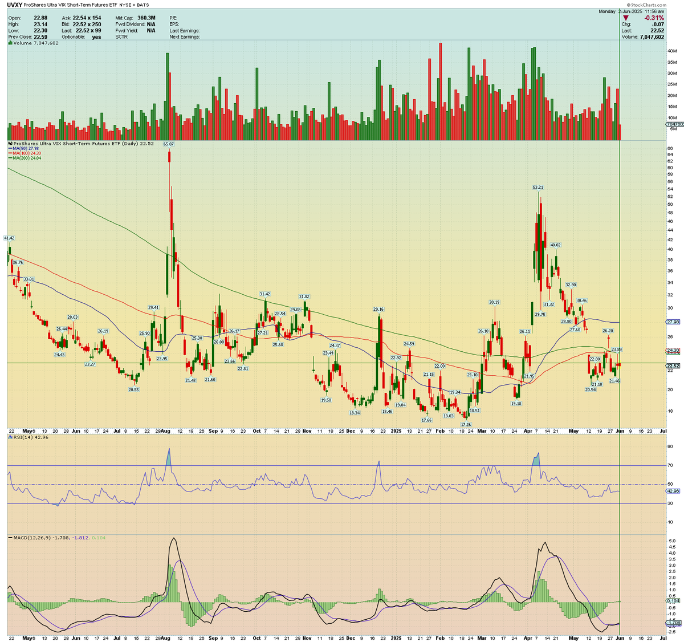Click the 2025 year marker on time axis
684x642 pixels.
point(396,431)
